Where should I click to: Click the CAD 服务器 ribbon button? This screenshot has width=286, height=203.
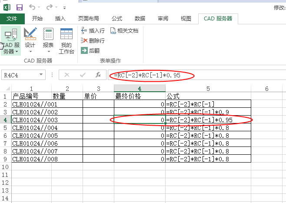(x=11, y=41)
